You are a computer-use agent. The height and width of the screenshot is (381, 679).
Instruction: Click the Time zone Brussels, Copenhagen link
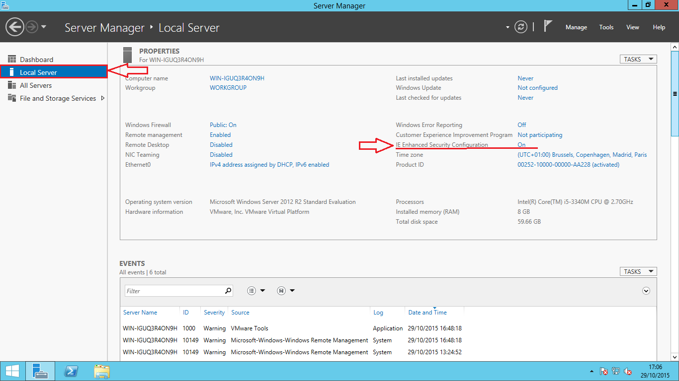coord(582,155)
